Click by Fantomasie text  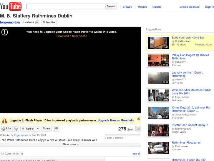[x=180, y=146]
